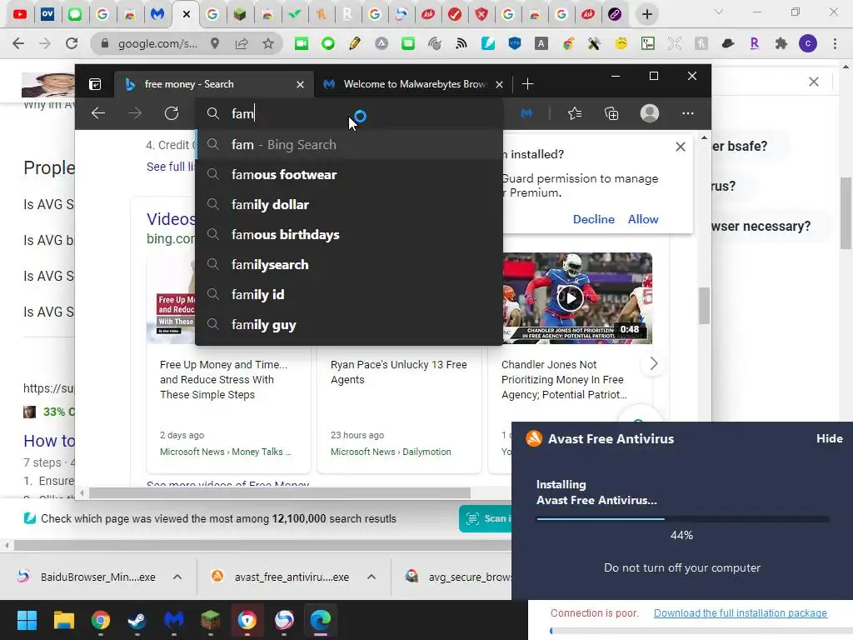Decline the Browser Guard permission request
This screenshot has width=853, height=640.
pyautogui.click(x=593, y=219)
